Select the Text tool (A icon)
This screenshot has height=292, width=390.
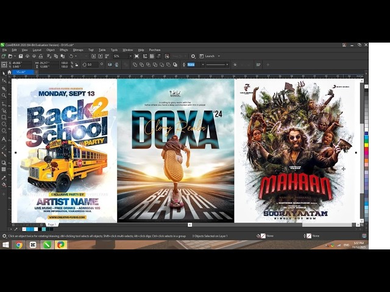[x=4, y=139]
